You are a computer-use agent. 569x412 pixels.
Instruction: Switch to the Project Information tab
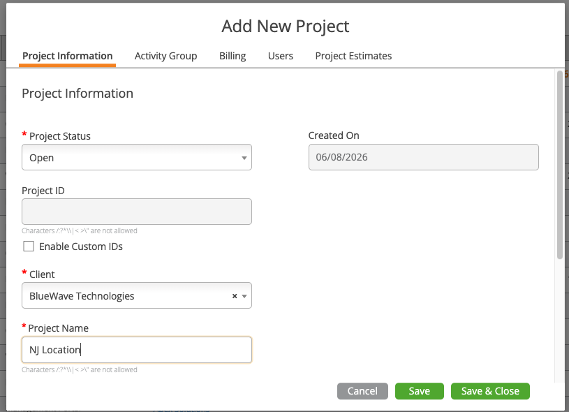coord(68,56)
